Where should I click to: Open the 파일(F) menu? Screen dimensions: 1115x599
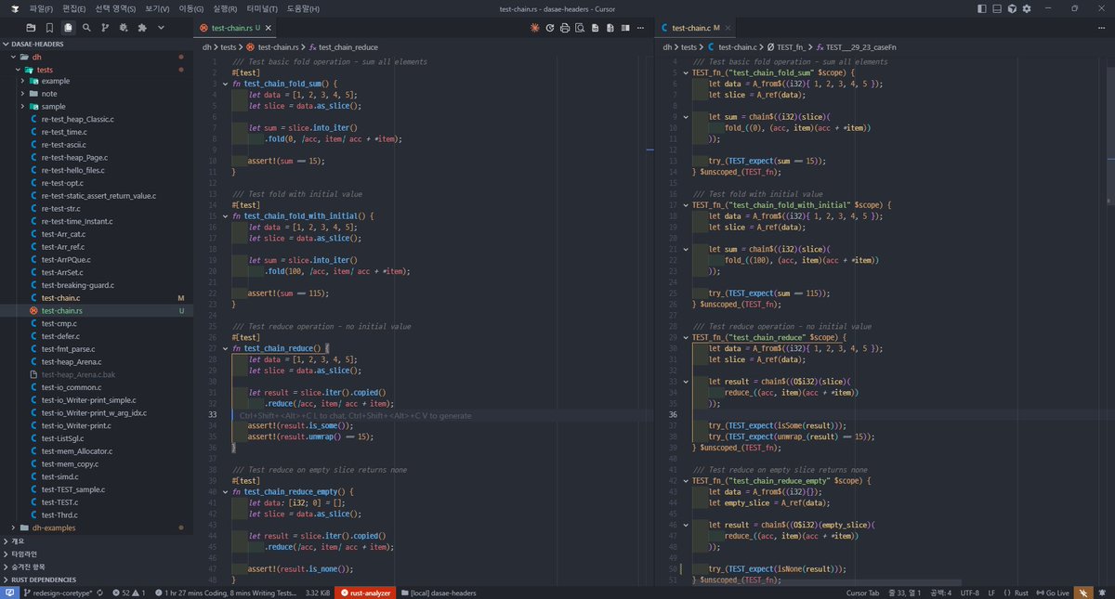[x=41, y=8]
